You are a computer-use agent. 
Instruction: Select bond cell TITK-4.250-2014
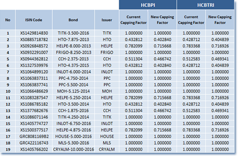(x=73, y=117)
